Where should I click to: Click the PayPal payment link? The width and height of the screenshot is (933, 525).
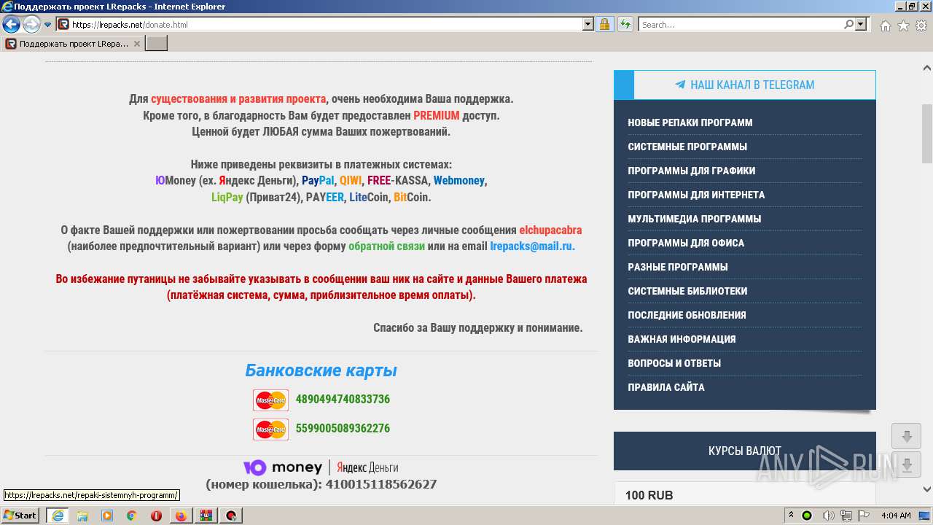pyautogui.click(x=318, y=180)
